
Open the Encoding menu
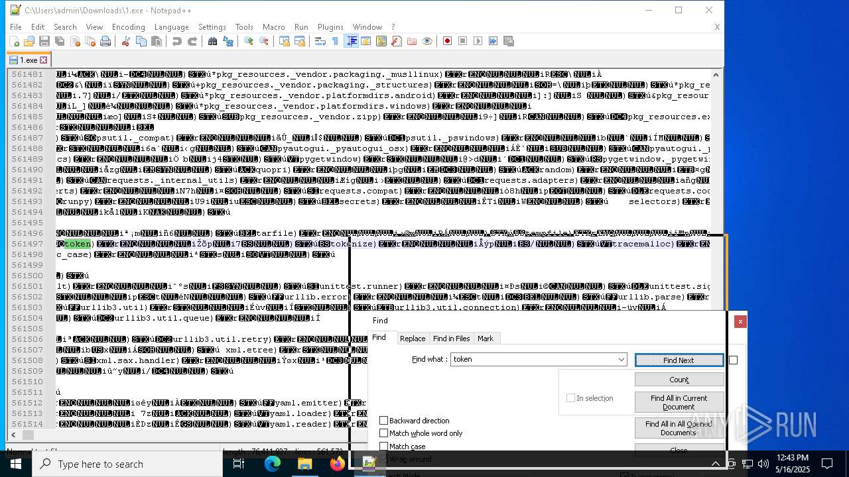(128, 27)
